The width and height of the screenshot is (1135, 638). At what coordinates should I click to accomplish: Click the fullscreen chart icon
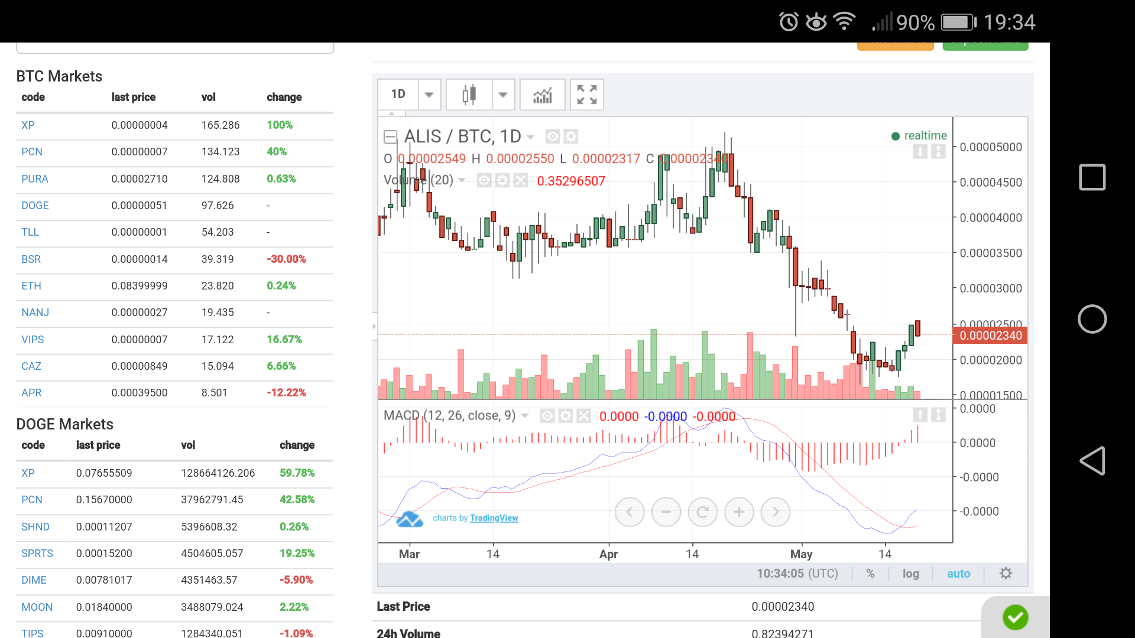pyautogui.click(x=586, y=95)
